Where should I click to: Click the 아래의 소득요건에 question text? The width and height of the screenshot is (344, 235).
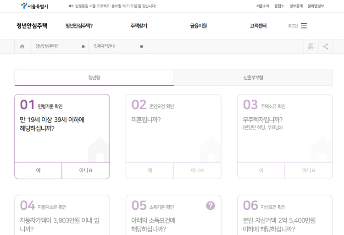click(153, 224)
